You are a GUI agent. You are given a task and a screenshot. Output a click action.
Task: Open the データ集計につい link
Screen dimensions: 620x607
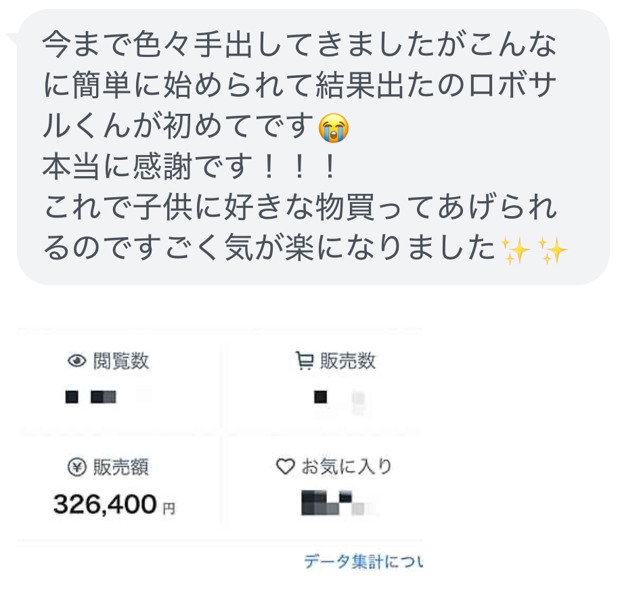click(x=363, y=562)
